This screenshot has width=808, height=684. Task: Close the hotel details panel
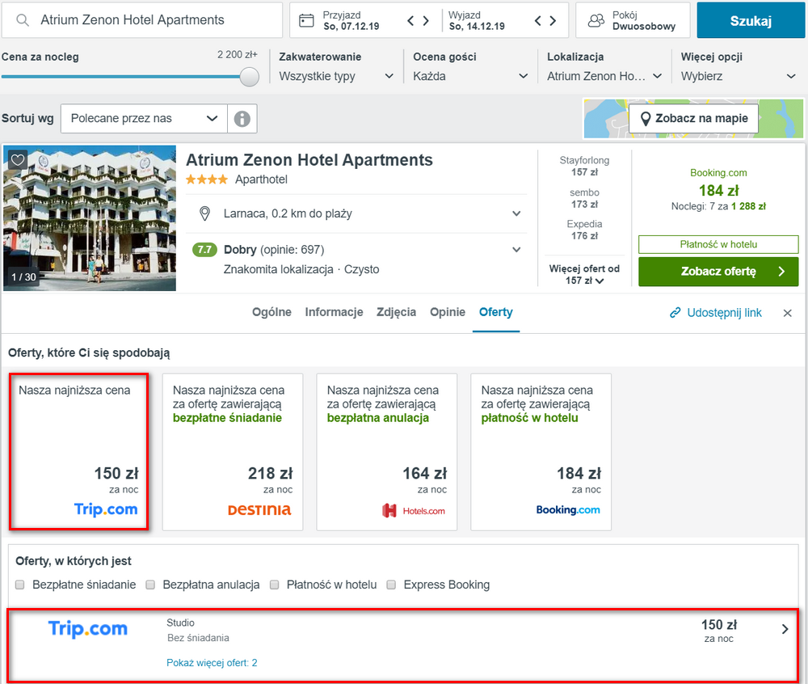787,313
